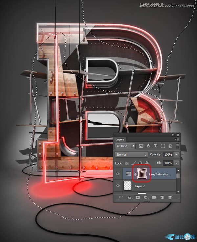The image size is (197, 242).
Task: Hide Layer 2 visibility eye
Action: pos(118,186)
